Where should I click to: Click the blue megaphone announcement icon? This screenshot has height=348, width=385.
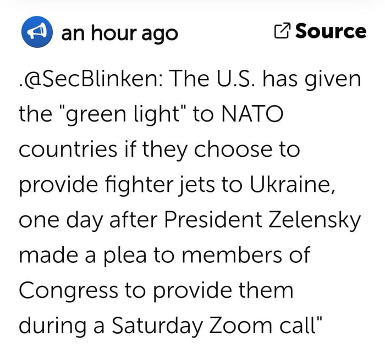[x=35, y=33]
